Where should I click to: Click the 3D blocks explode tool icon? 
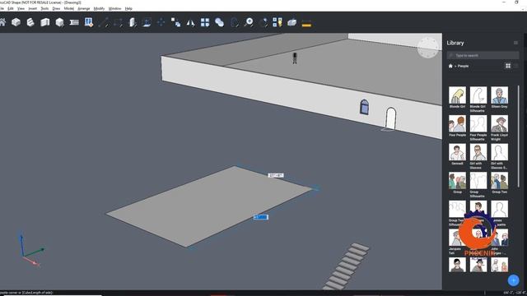point(292,22)
